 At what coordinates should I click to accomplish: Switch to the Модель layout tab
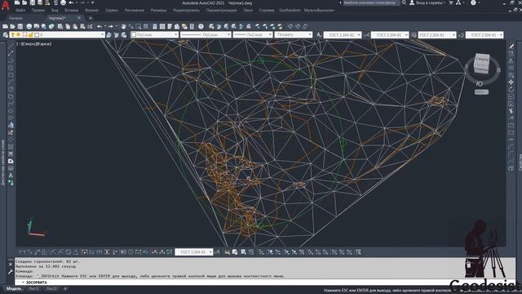pyautogui.click(x=14, y=288)
